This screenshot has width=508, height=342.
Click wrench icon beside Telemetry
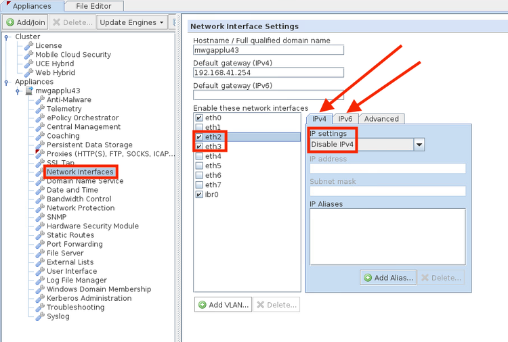point(40,109)
